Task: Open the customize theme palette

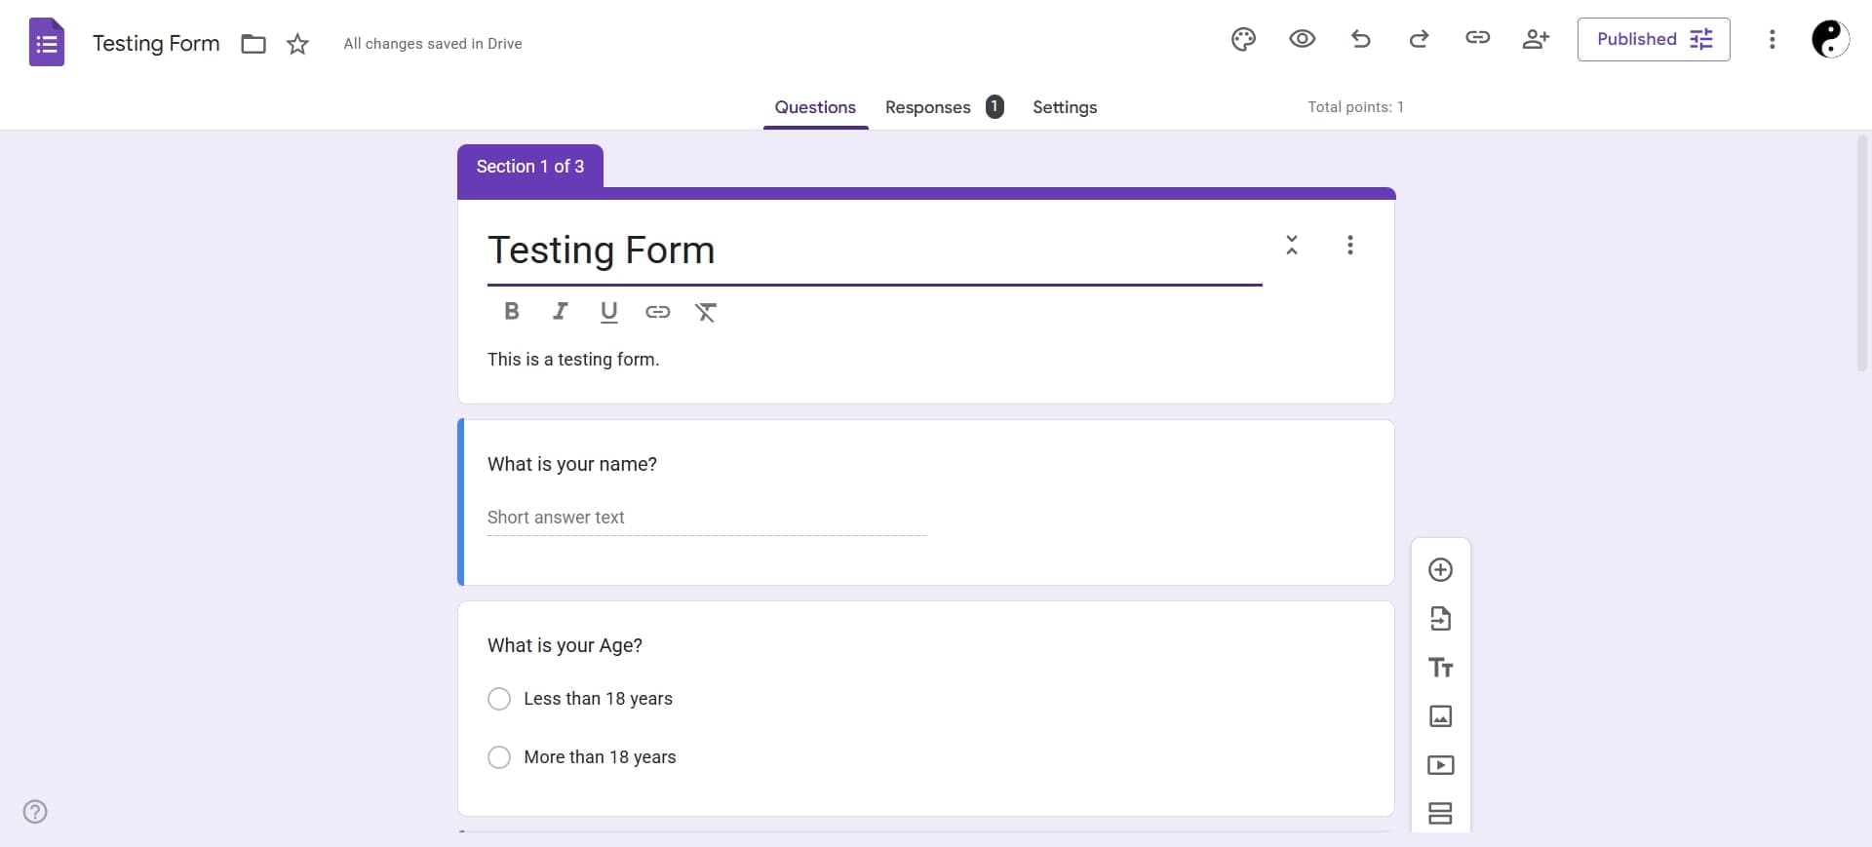Action: [x=1243, y=39]
